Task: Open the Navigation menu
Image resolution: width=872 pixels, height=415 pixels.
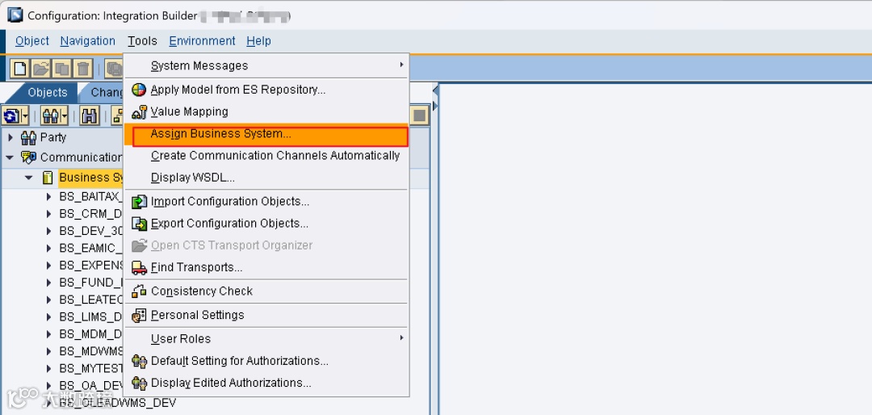Action: coord(88,41)
